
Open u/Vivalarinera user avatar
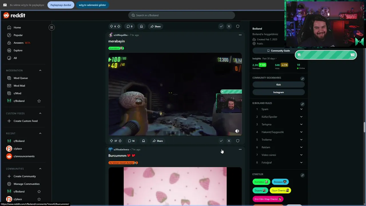tap(111, 149)
